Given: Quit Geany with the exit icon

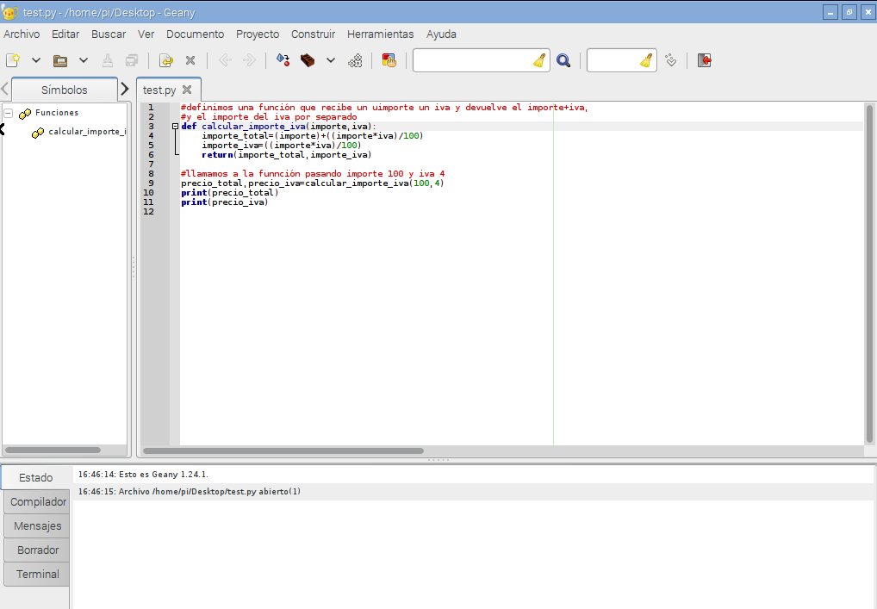Looking at the screenshot, I should (705, 60).
